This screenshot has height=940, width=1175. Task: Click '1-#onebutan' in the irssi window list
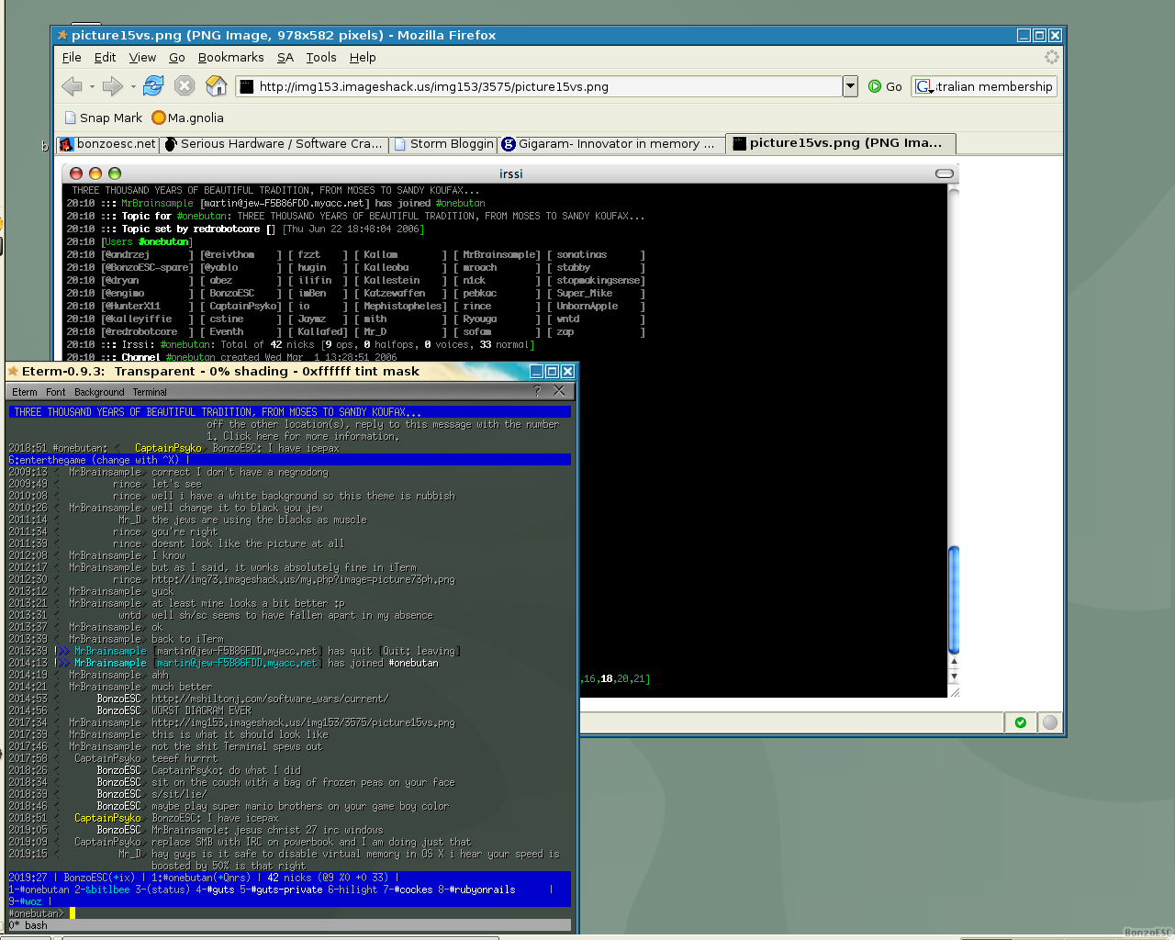39,890
